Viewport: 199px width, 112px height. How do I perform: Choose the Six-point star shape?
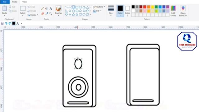(x=77, y=15)
